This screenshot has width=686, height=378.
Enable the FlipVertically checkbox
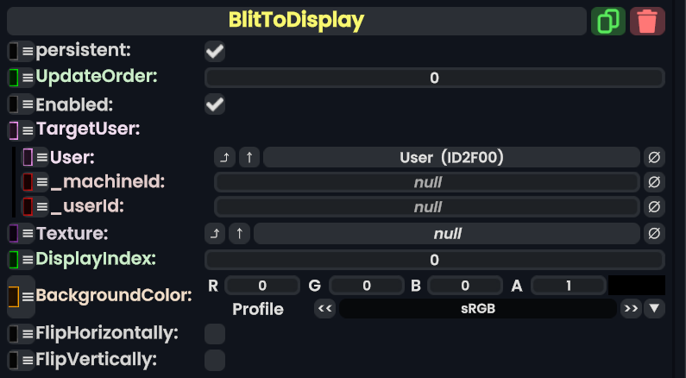pos(215,359)
